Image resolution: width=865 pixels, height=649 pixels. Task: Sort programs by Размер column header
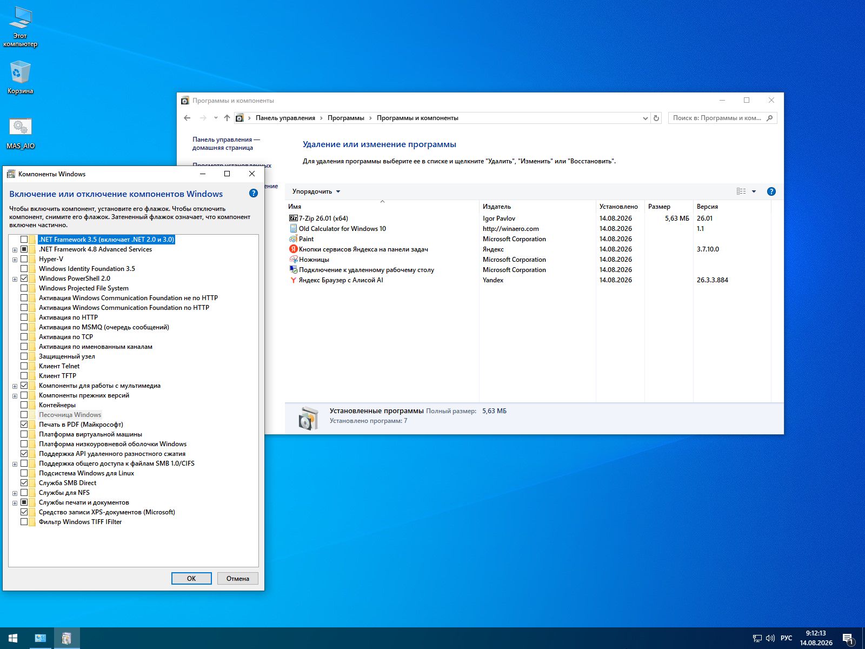pos(669,207)
